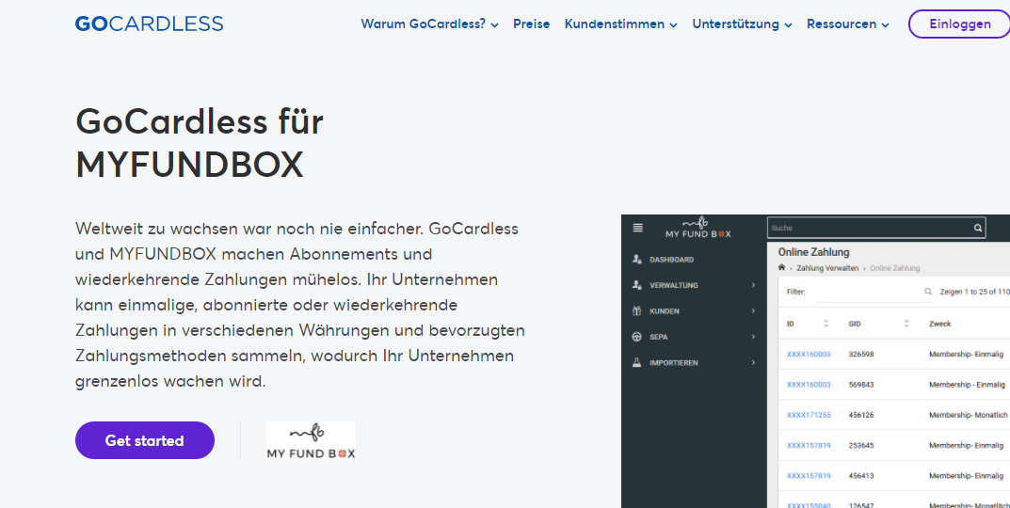Screen dimensions: 1010x508
Task: Expand the Verwaltung chevron
Action: [x=754, y=285]
